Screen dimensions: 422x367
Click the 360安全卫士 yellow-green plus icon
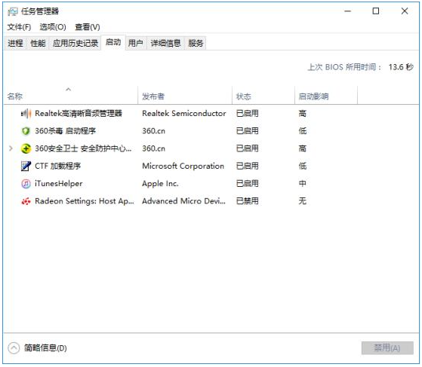click(26, 148)
